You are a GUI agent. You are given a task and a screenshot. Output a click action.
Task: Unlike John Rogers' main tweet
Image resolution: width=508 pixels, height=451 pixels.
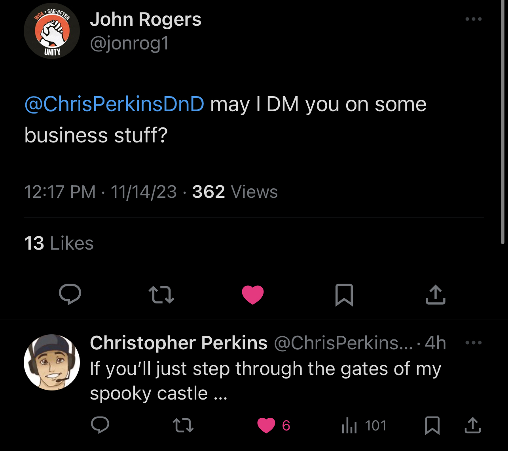(x=253, y=295)
